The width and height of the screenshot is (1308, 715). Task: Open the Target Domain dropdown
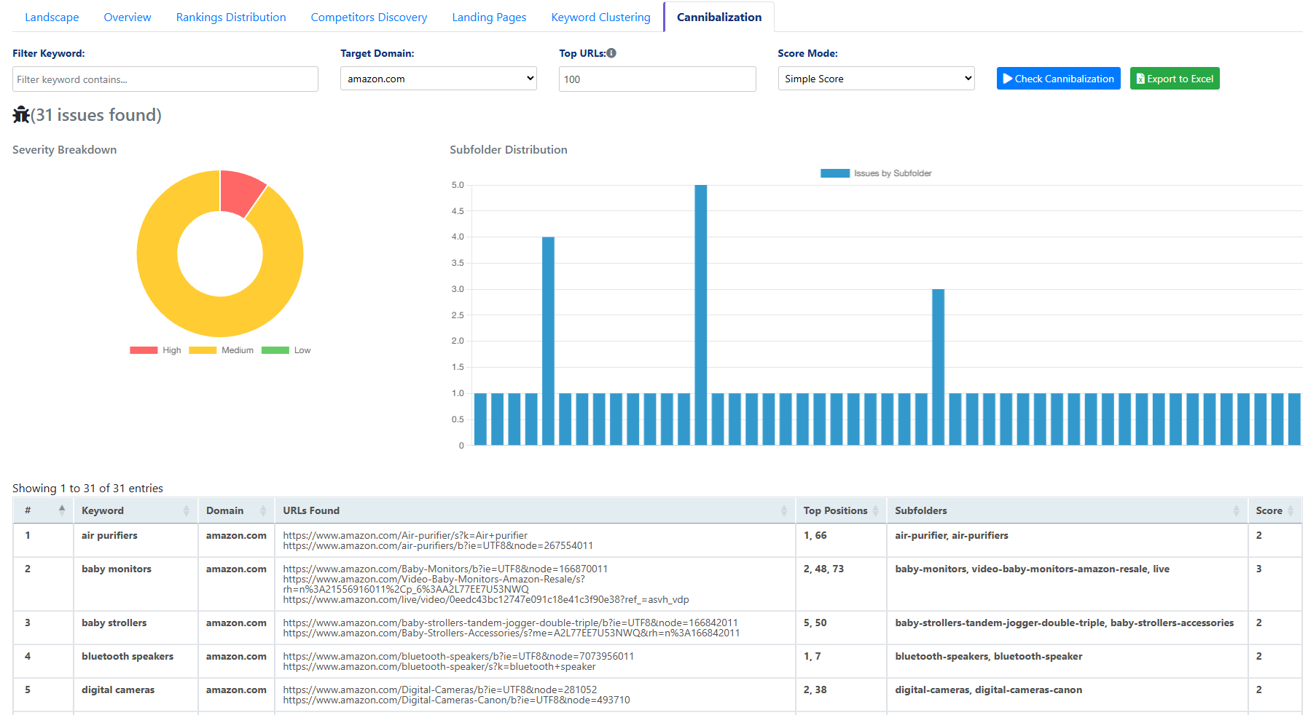point(439,79)
